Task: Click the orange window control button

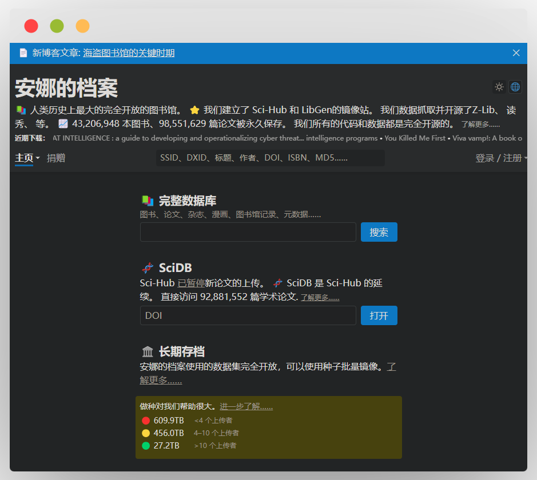Action: 82,26
